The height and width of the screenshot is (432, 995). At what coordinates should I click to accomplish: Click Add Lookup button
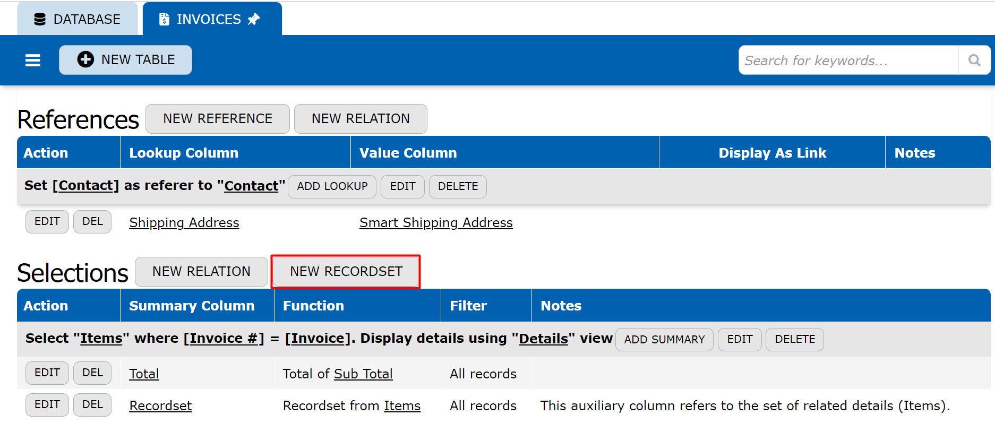[x=332, y=187]
